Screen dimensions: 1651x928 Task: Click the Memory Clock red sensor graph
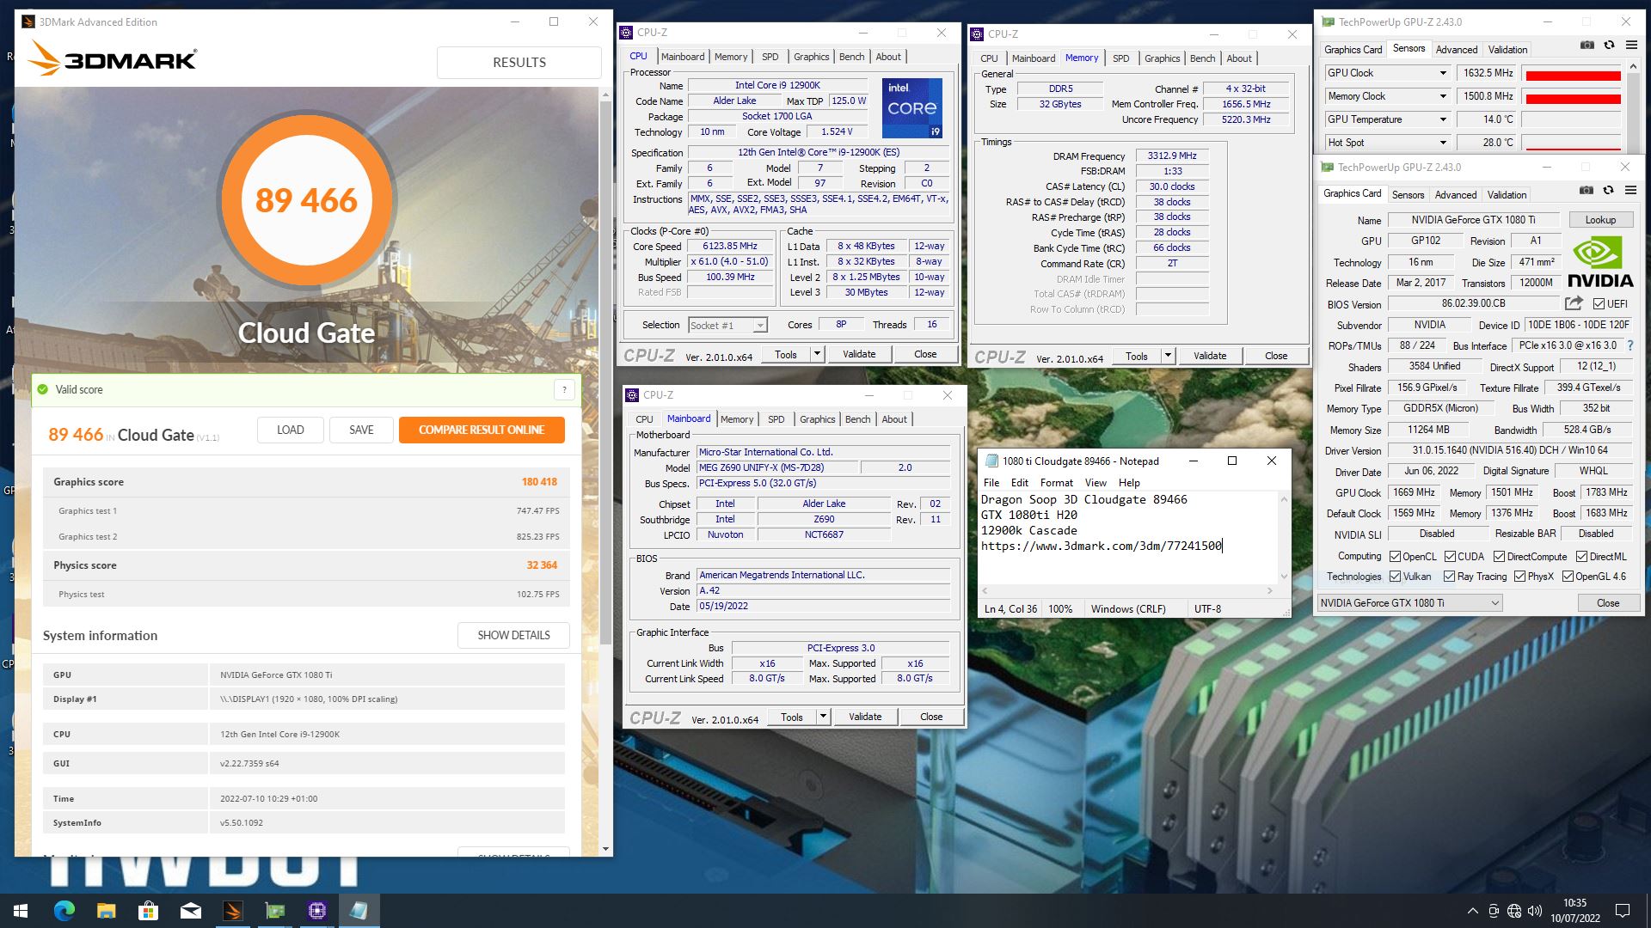tap(1573, 97)
